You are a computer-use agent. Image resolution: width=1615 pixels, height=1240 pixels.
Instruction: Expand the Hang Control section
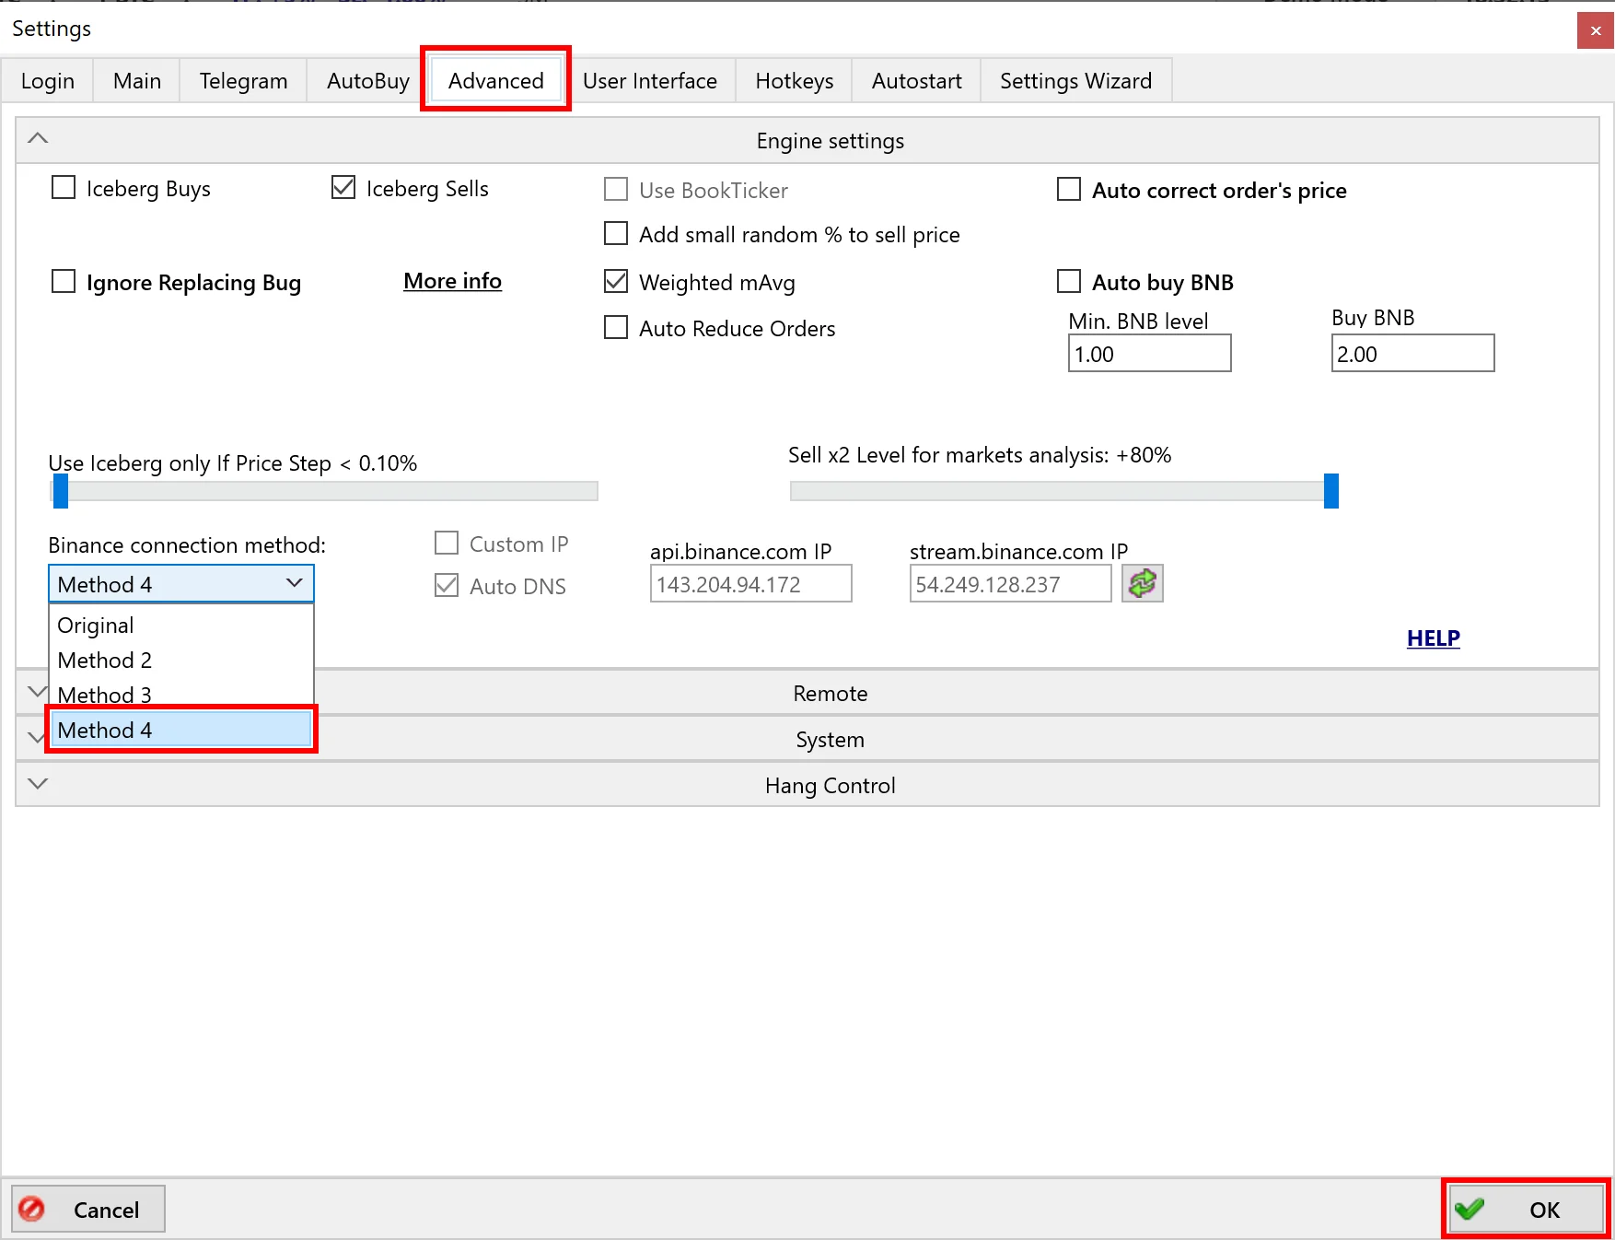(38, 784)
